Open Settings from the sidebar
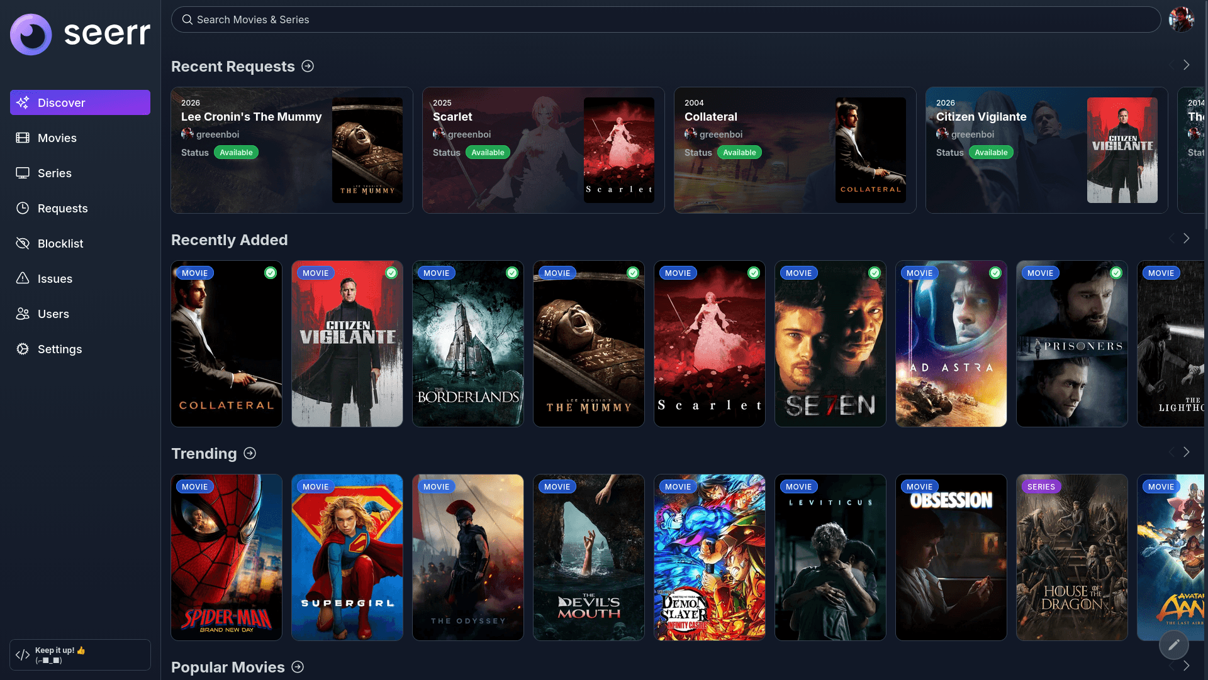This screenshot has width=1208, height=680. [80, 349]
